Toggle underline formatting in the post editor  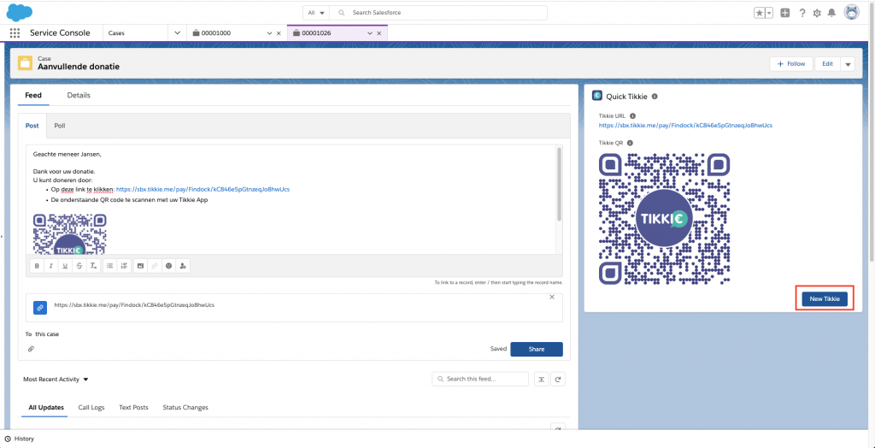(x=65, y=266)
